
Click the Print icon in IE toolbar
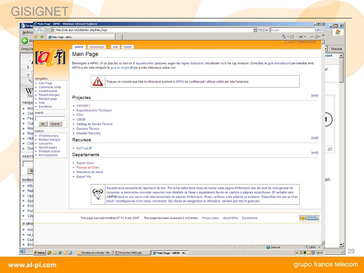301,37
